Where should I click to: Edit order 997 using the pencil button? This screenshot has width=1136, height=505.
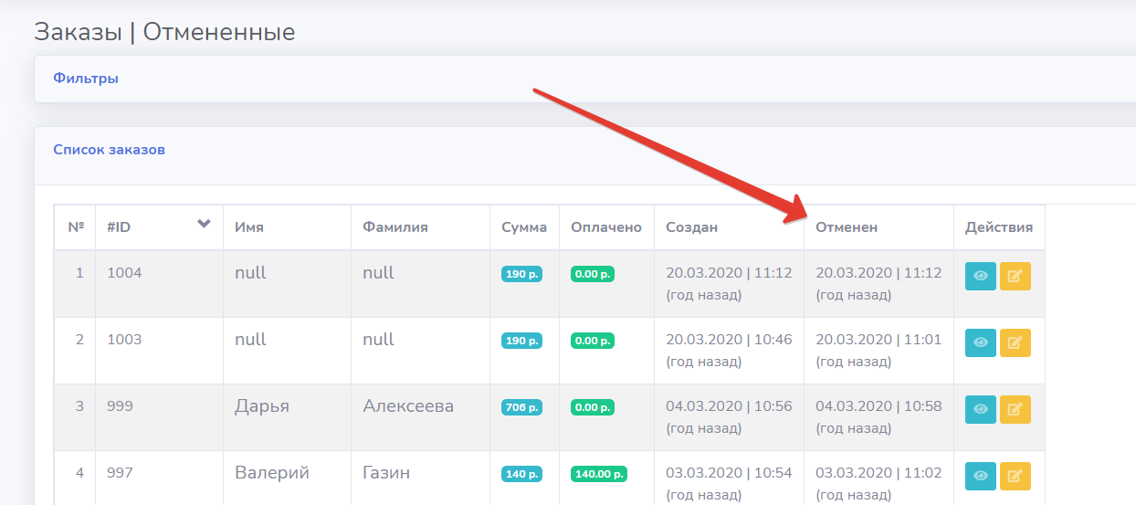(1015, 476)
